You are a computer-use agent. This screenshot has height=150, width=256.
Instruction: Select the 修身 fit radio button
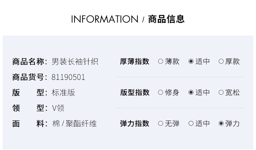(x=160, y=92)
